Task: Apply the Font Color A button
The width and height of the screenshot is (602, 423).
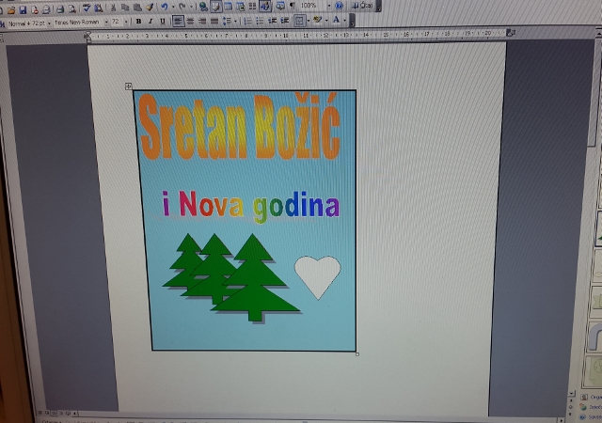Action: click(x=337, y=20)
